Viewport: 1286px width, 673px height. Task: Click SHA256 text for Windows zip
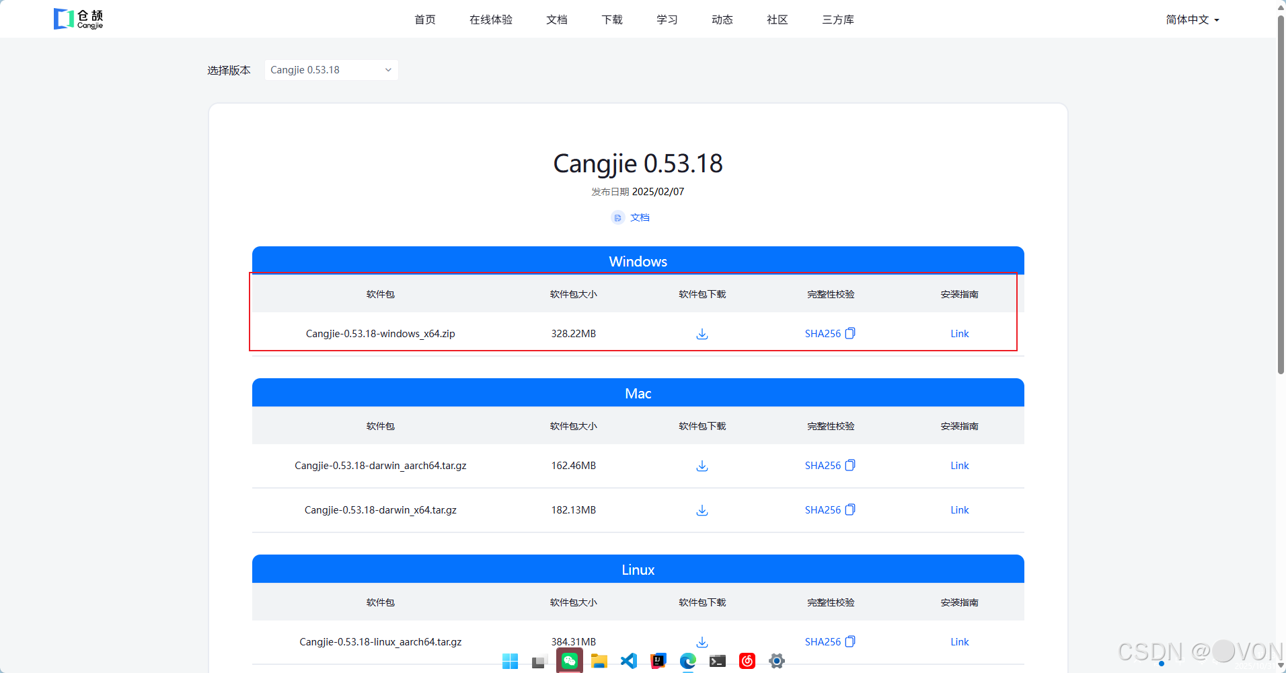[x=823, y=334]
